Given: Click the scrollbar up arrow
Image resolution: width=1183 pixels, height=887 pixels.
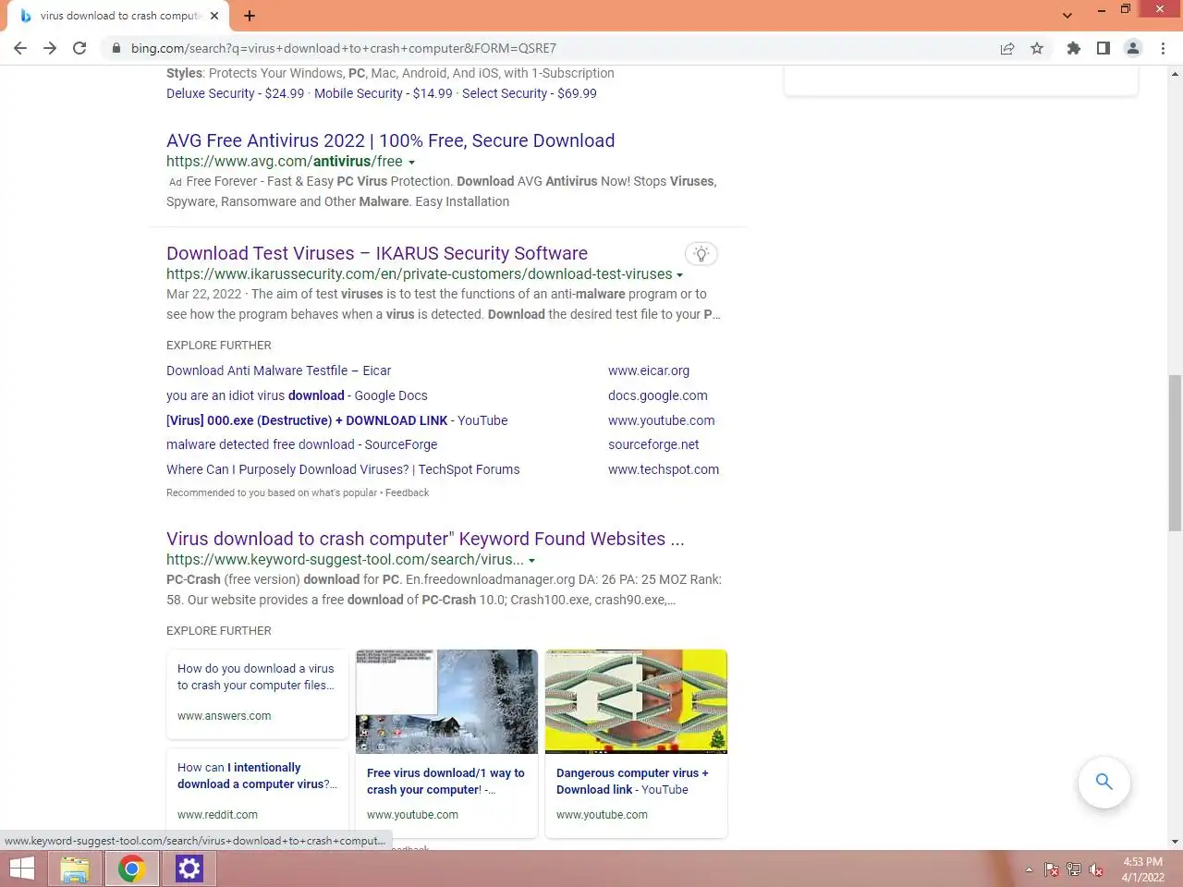Looking at the screenshot, I should pyautogui.click(x=1175, y=73).
